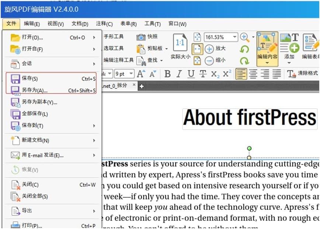
Task: Click 全部保存(L) menu entry
Action: pyautogui.click(x=53, y=114)
